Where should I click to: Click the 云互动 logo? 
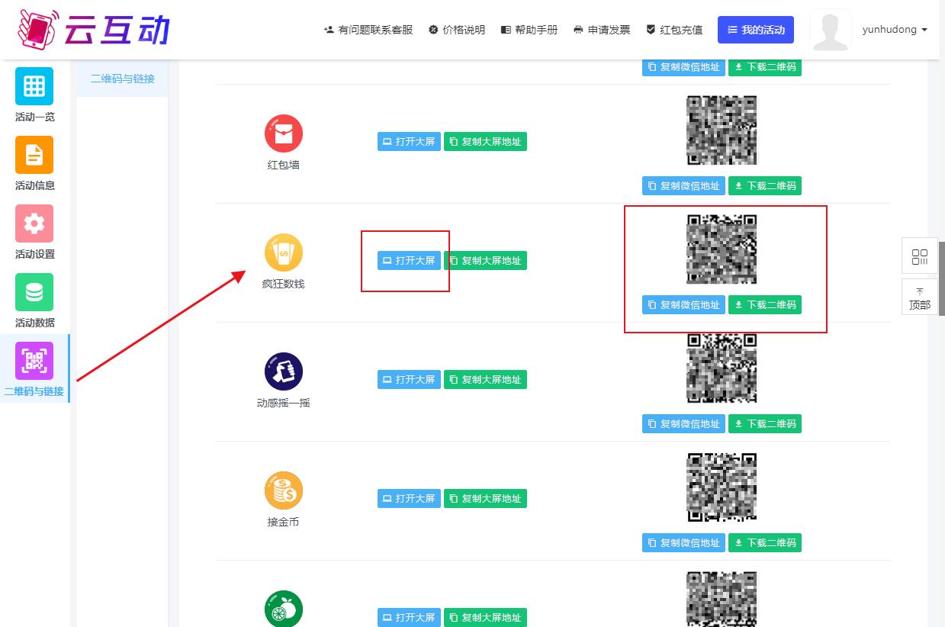click(93, 30)
